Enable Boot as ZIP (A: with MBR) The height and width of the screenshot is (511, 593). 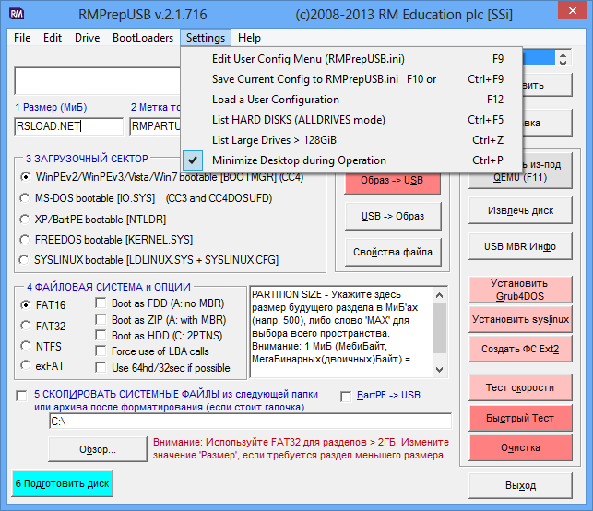pos(101,320)
